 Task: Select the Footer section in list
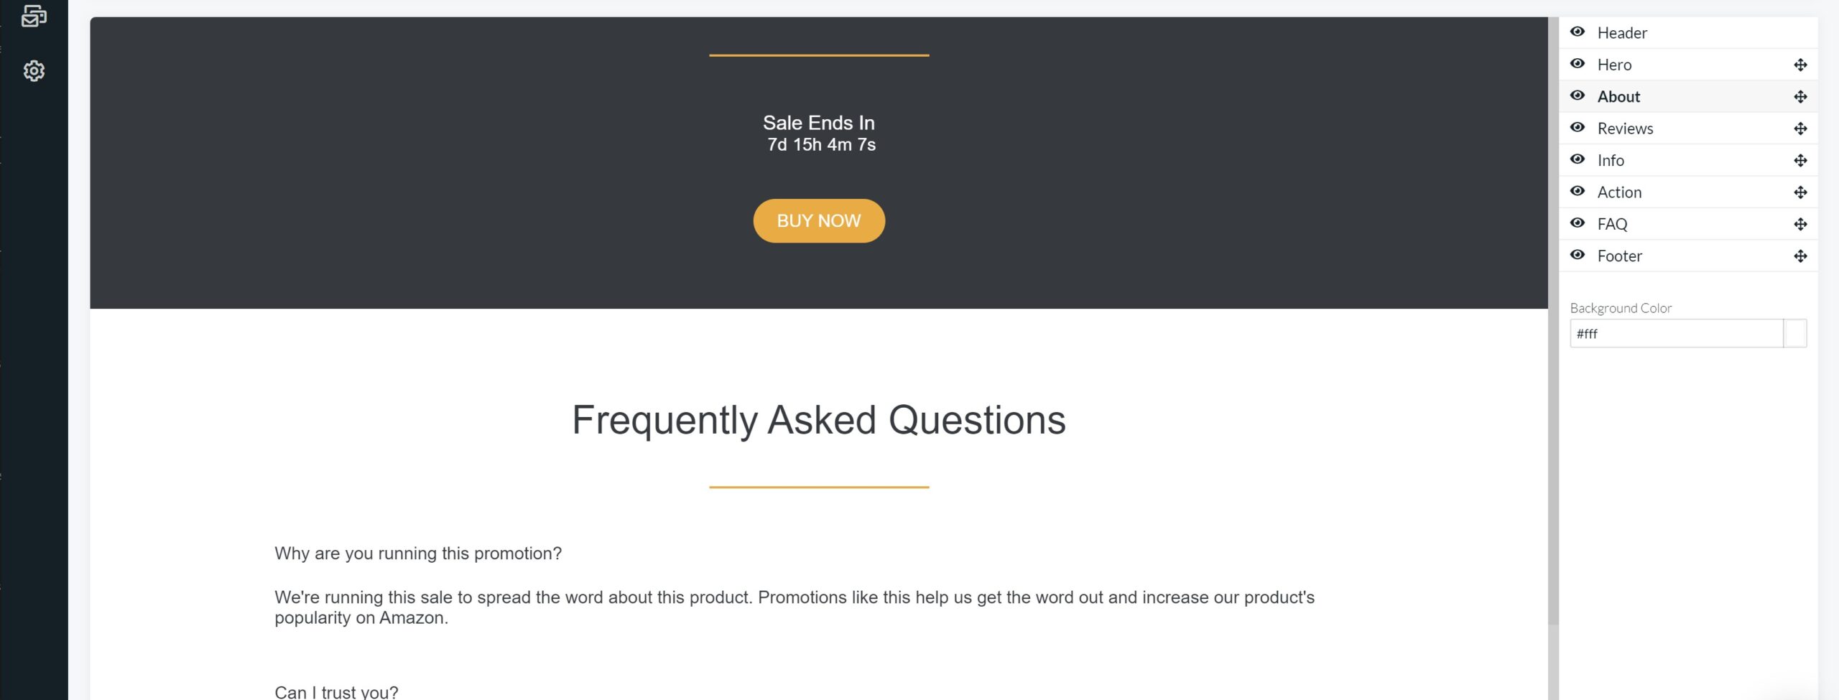[1619, 256]
